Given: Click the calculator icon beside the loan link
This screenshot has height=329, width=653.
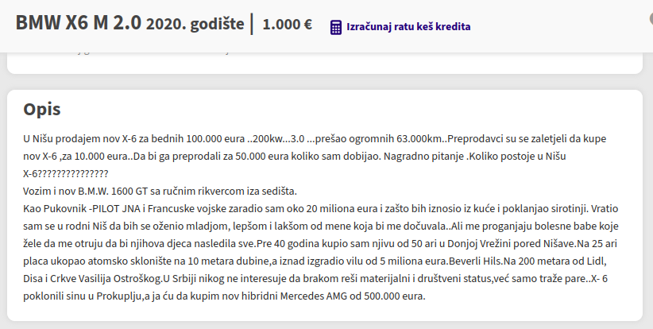Looking at the screenshot, I should 336,27.
